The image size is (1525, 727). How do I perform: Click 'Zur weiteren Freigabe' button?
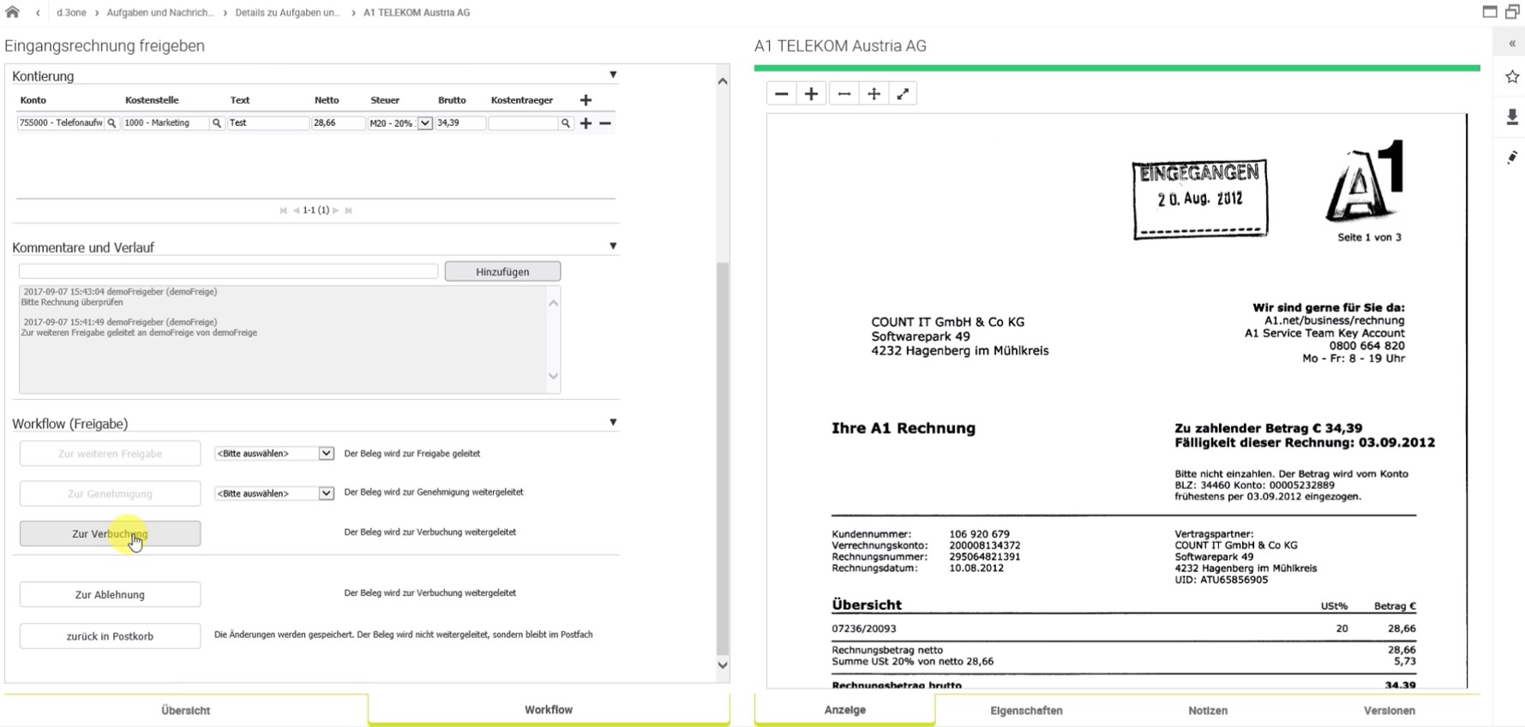pyautogui.click(x=110, y=454)
